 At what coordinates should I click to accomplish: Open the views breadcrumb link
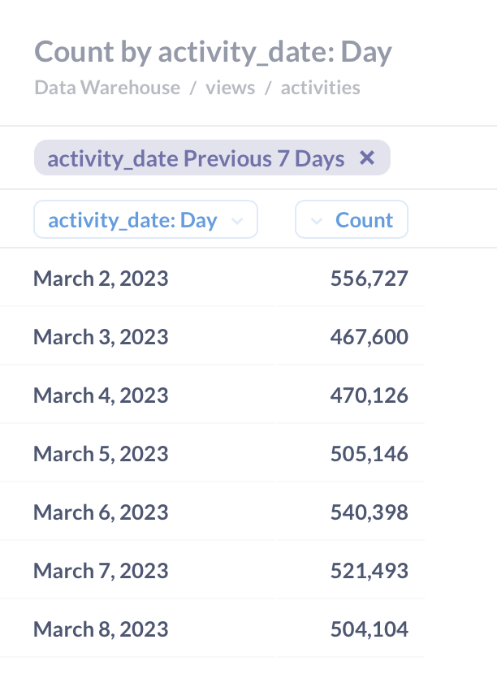pos(231,88)
